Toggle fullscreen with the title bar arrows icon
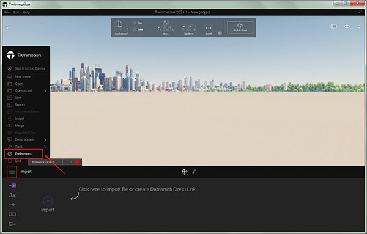Screen dimensions: 367x234 pyautogui.click(x=360, y=12)
